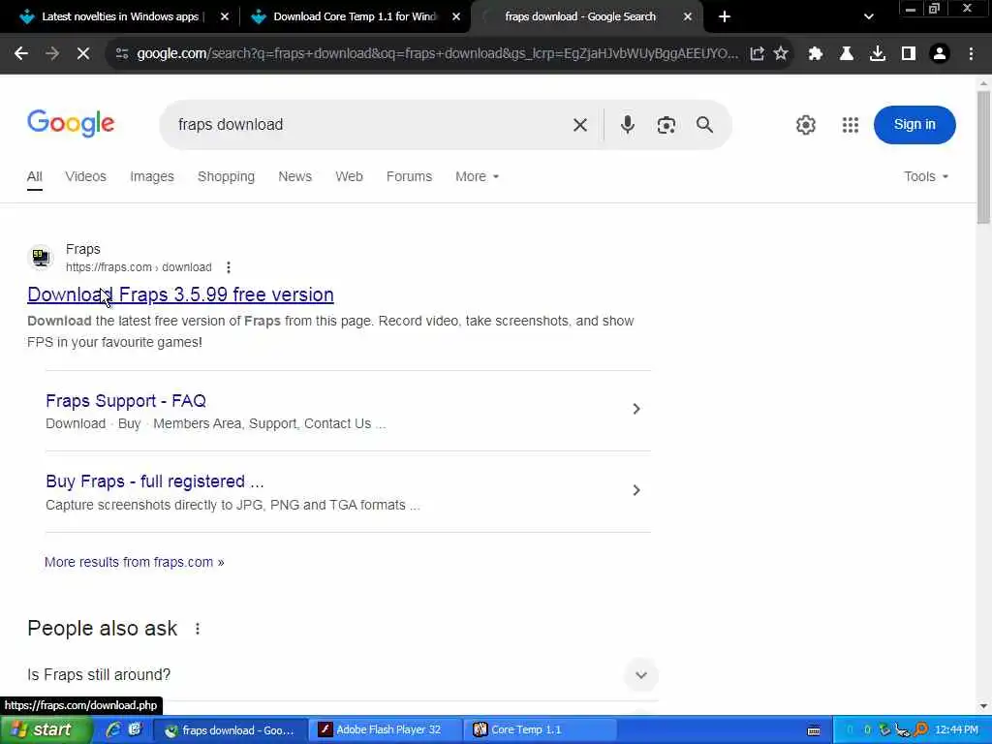992x744 pixels.
Task: Open Fraps Support - FAQ chevron
Action: [636, 410]
